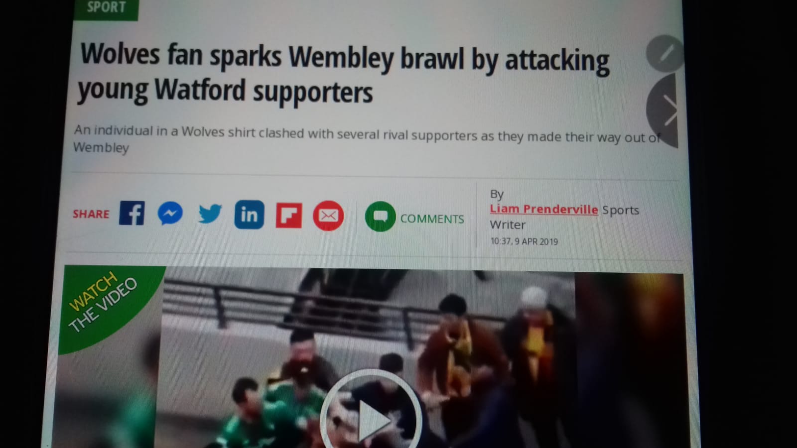Share article on Flipboard
The height and width of the screenshot is (448, 797).
(289, 216)
